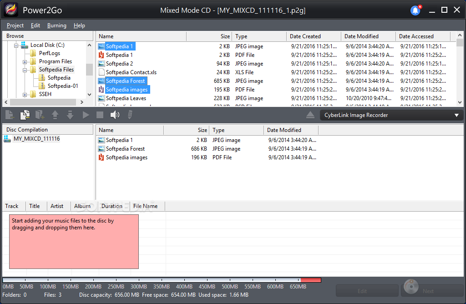Screen dimensions: 466x304
Task: Click the speaker volume icon
Action: pyautogui.click(x=115, y=115)
